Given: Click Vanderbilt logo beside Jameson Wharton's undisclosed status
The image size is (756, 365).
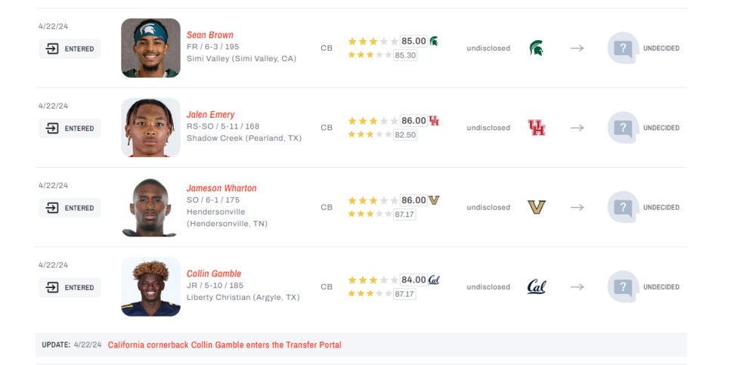Looking at the screenshot, I should click(x=536, y=207).
